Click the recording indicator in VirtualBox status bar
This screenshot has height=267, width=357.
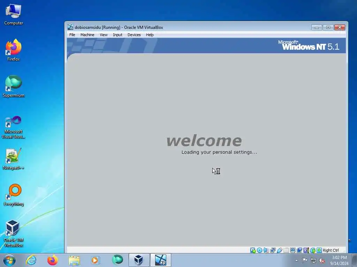tap(299, 250)
